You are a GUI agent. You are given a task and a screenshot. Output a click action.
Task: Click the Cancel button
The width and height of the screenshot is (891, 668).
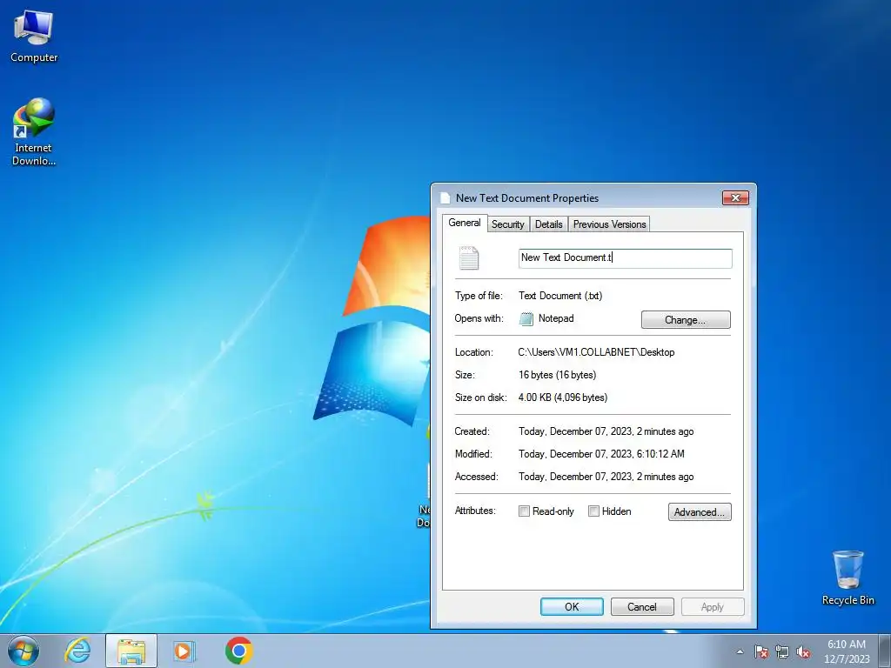click(642, 606)
